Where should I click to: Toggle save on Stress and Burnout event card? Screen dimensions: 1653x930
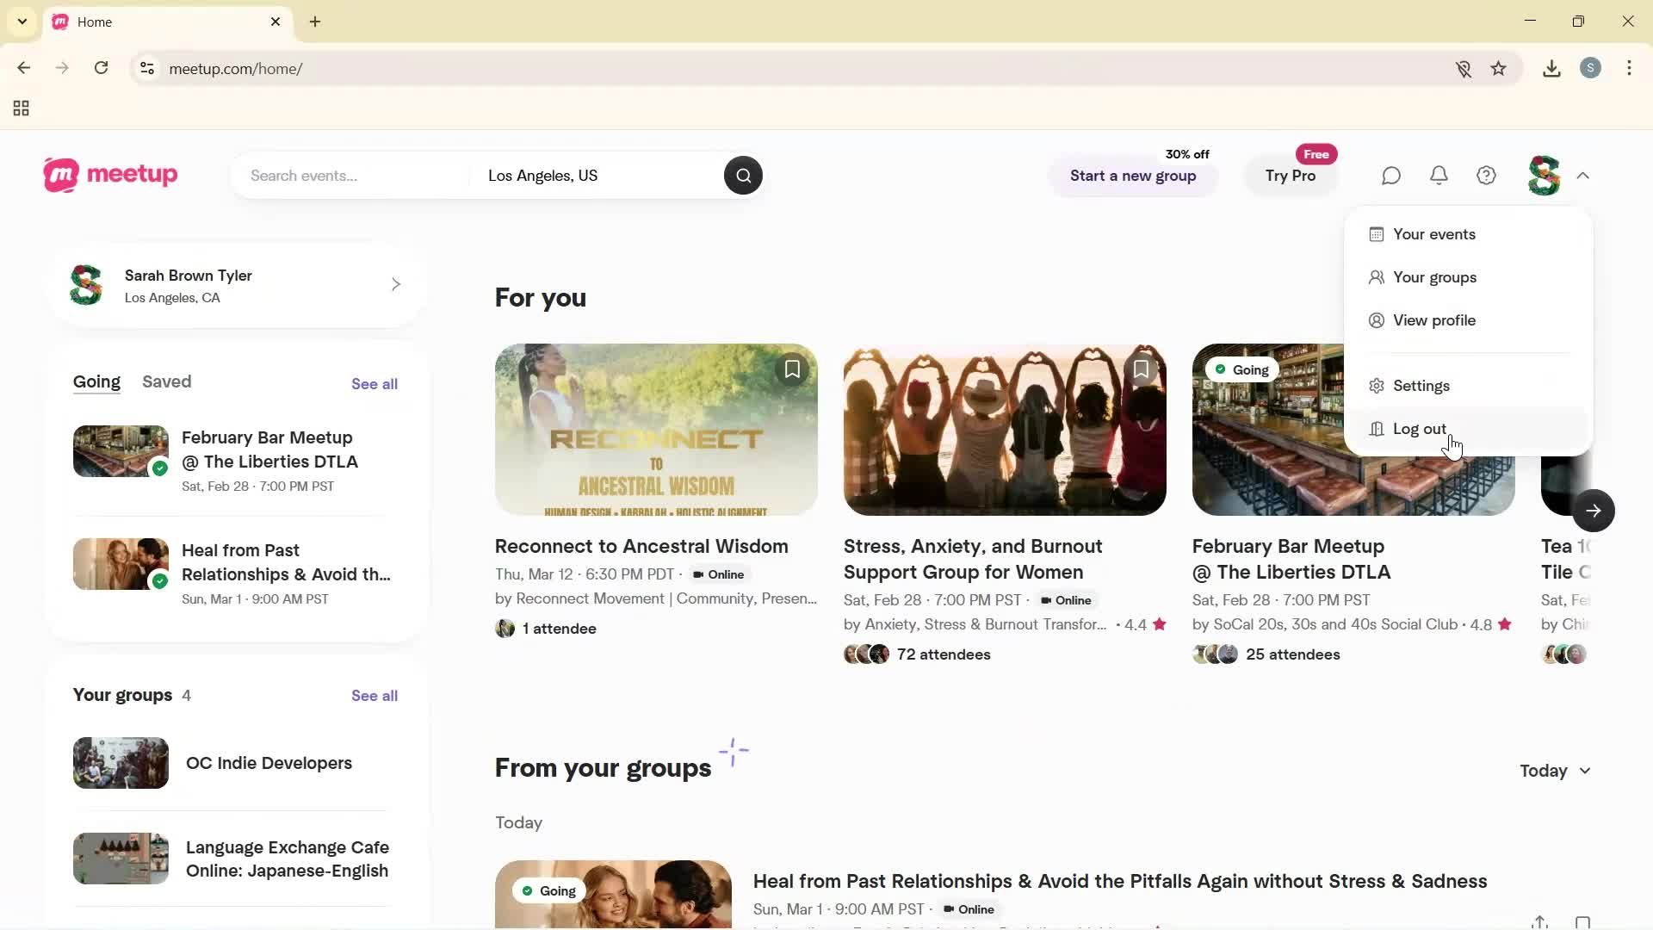(x=1140, y=369)
